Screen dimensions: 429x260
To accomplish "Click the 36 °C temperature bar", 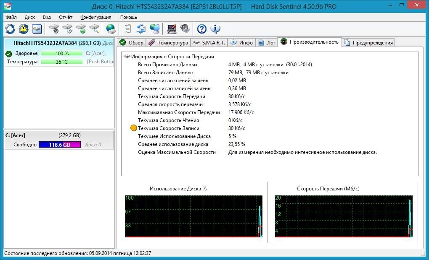I will pos(62,62).
